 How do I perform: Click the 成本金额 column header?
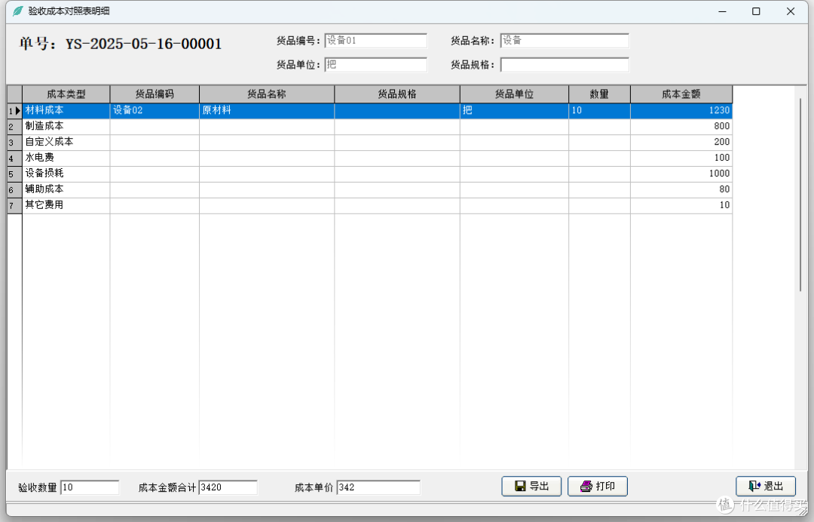pos(681,94)
